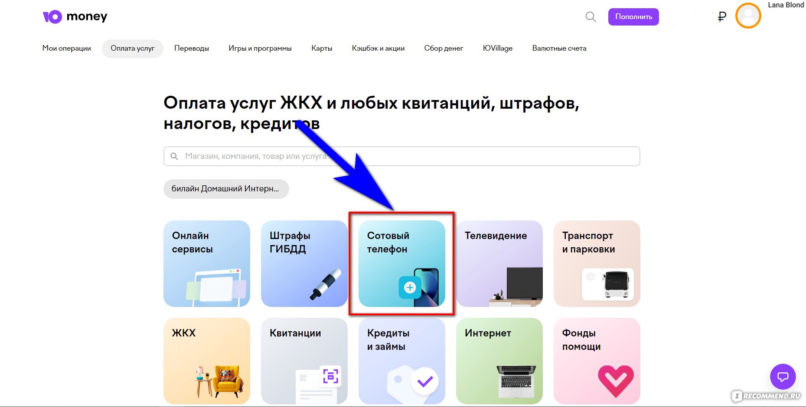Screen dimensions: 806x407
Task: Select the ruble currency icon
Action: [722, 17]
